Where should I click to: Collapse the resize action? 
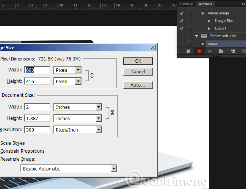coord(202,44)
